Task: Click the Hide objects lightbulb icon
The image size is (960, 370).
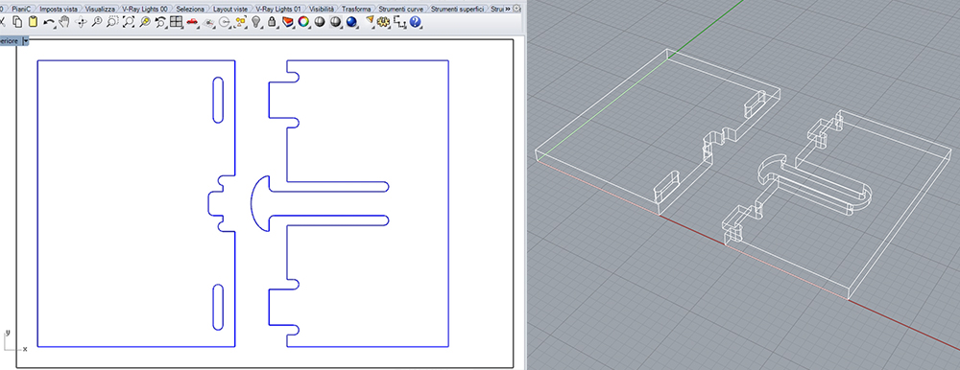Action: coord(256,23)
